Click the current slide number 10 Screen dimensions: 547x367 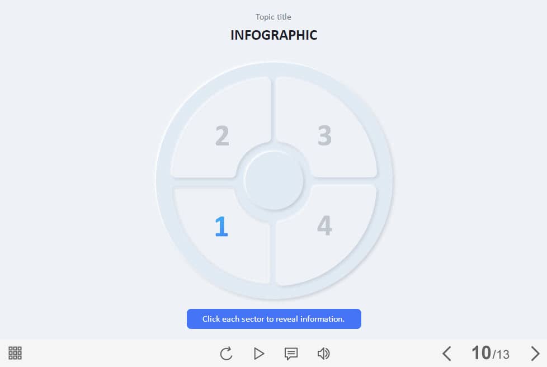tap(480, 353)
